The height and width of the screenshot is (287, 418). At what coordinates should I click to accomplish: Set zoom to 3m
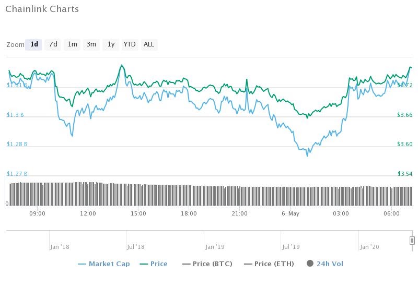pos(91,44)
